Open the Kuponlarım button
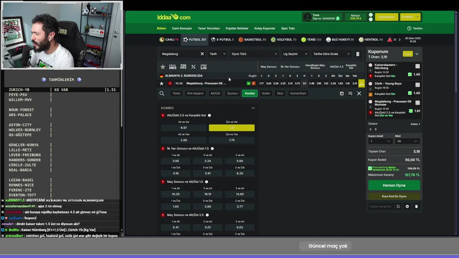The image size is (459, 258). coord(386,17)
